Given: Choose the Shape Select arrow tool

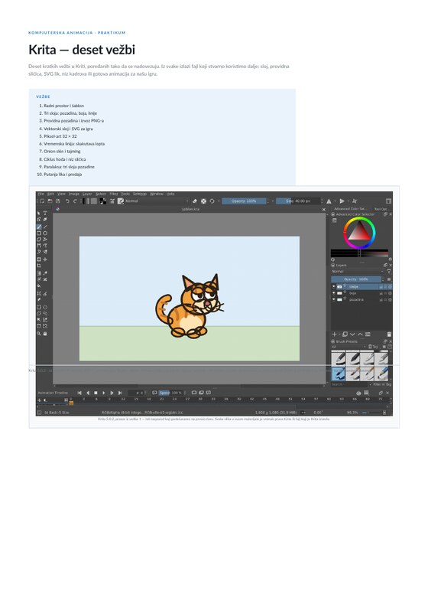Looking at the screenshot, I should click(x=39, y=213).
